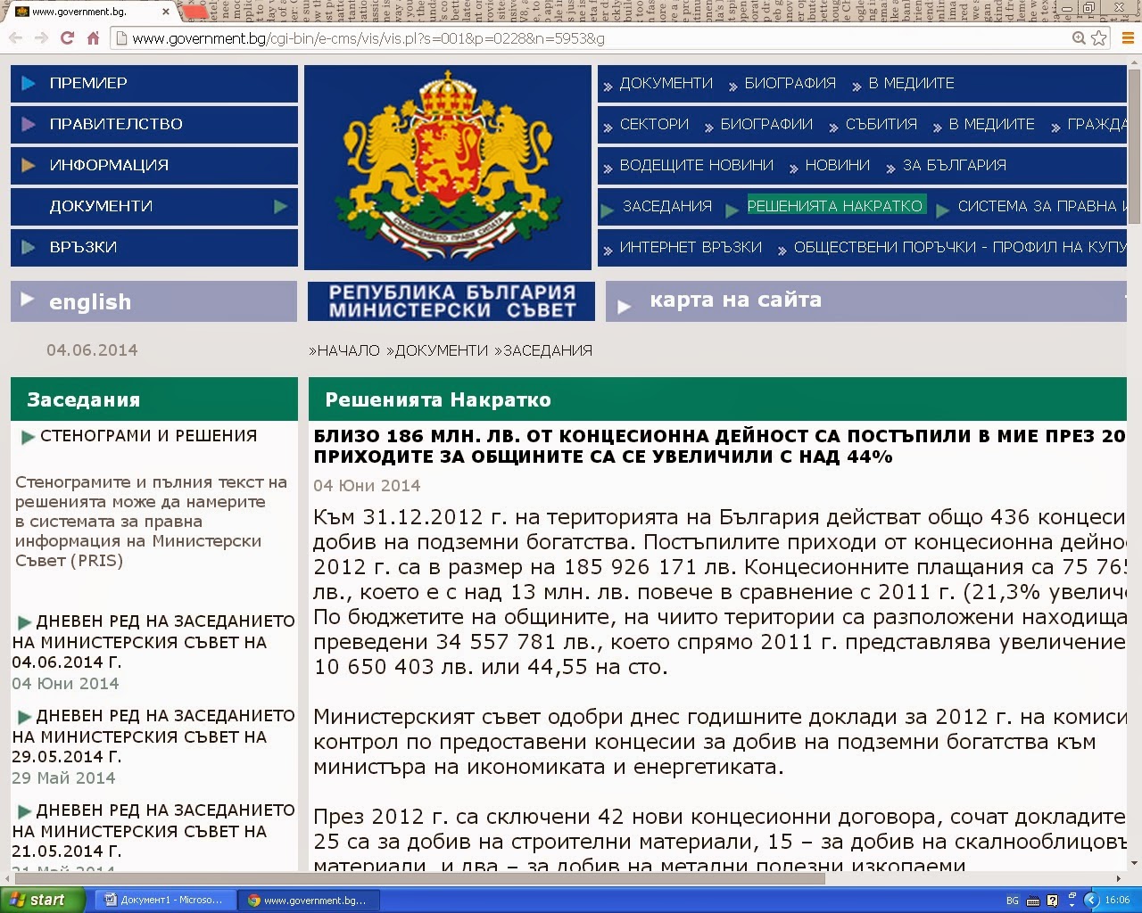Click the browser home icon
1142x913 pixels.
[93, 38]
